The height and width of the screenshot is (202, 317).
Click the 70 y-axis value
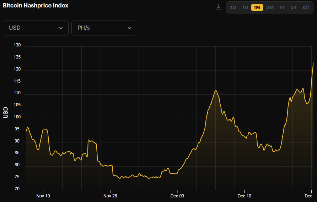[17, 189]
